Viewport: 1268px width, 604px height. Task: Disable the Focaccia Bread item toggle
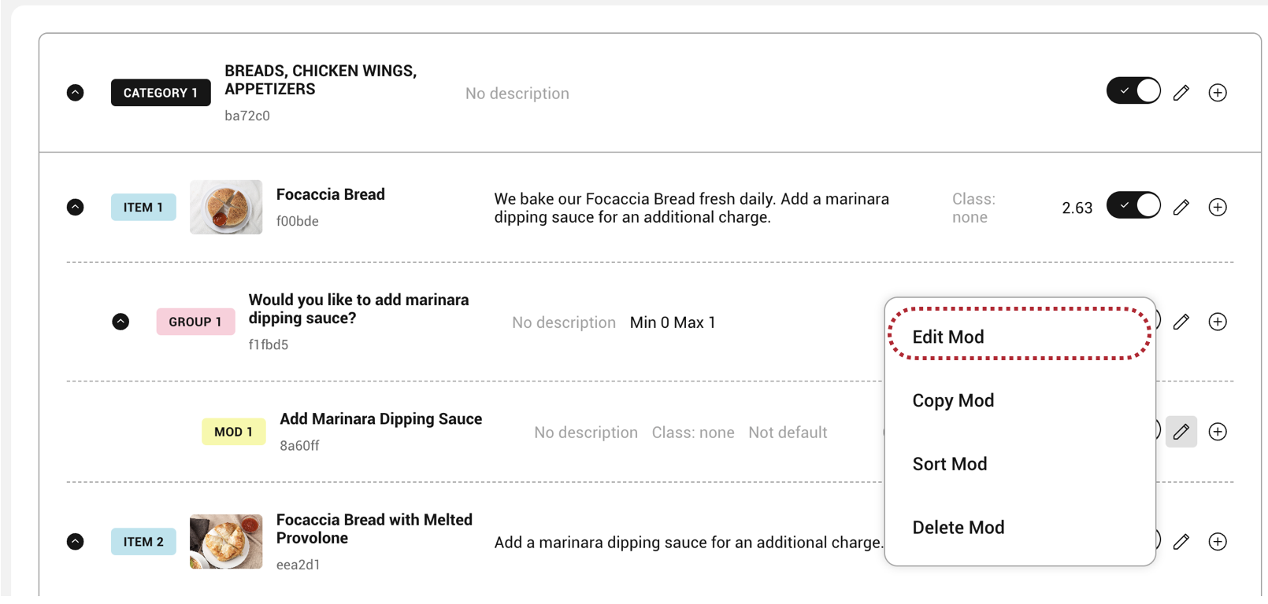(1133, 206)
